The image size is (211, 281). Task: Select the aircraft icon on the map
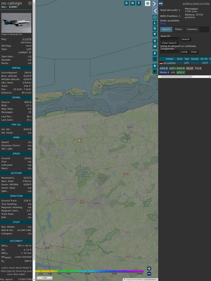point(79,140)
